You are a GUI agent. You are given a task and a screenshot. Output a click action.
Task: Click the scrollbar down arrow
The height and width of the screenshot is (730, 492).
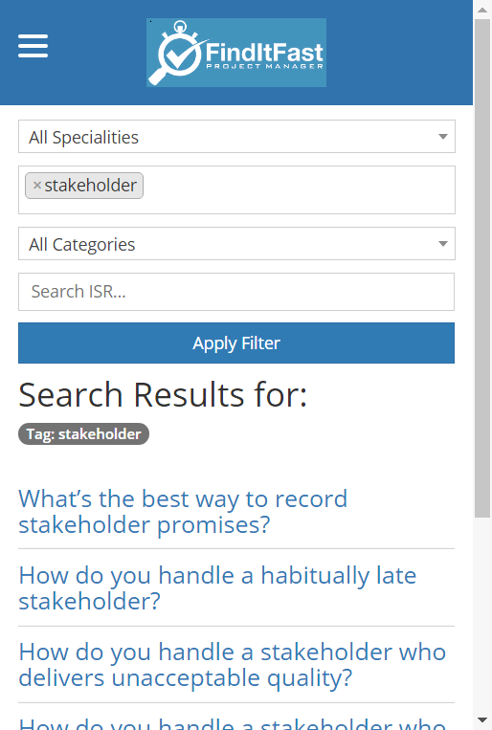click(482, 720)
